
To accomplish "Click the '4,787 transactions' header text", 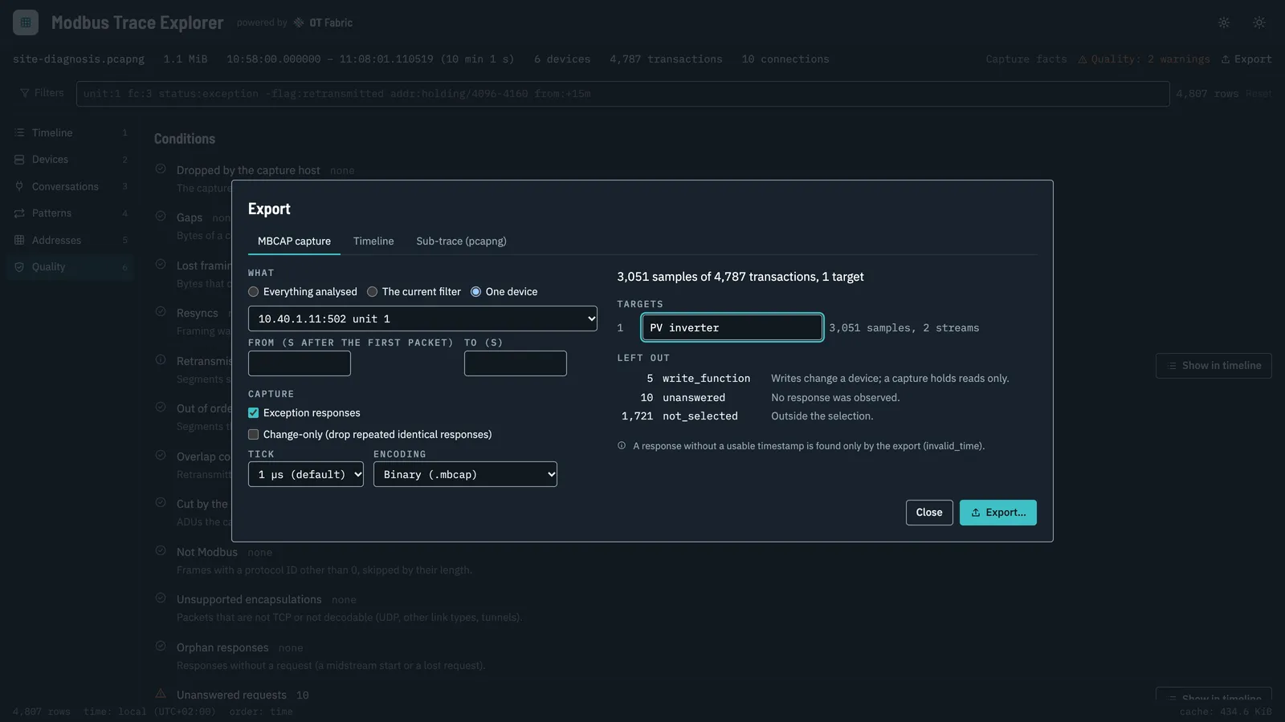I will (666, 59).
